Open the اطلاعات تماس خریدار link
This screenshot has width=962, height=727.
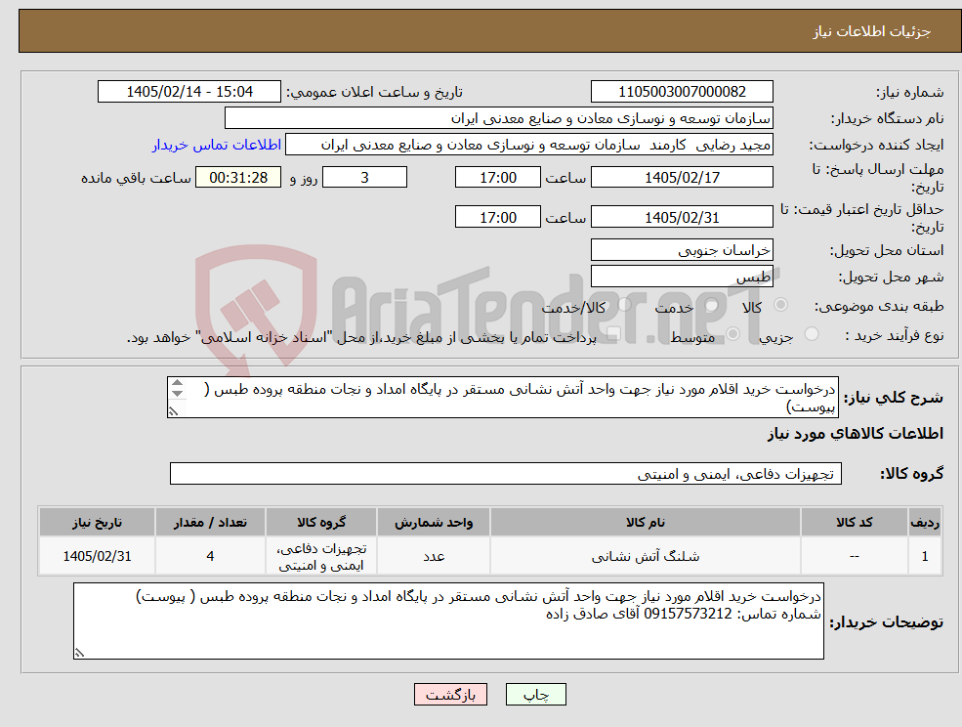217,145
